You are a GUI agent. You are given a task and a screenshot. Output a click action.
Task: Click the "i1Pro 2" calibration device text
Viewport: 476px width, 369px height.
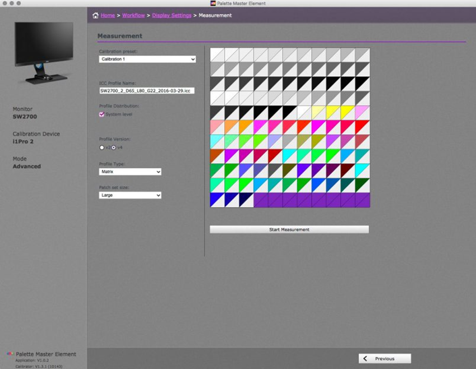click(23, 141)
